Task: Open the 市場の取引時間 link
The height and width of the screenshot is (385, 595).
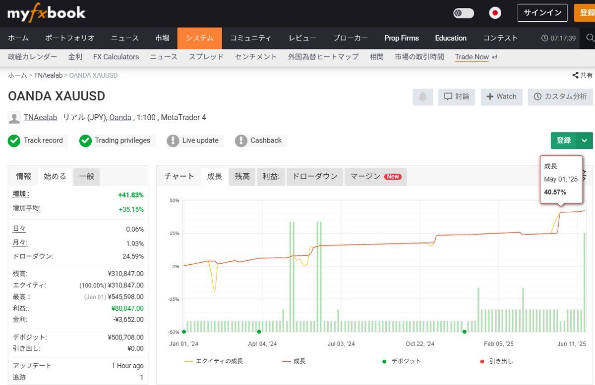Action: point(419,57)
